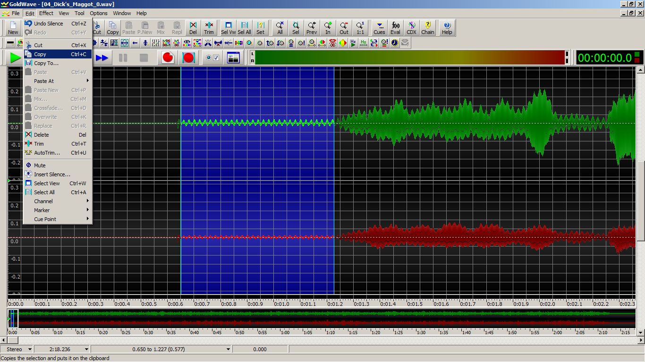Choose Copy To... from Edit menu
645x362 pixels.
pyautogui.click(x=46, y=63)
